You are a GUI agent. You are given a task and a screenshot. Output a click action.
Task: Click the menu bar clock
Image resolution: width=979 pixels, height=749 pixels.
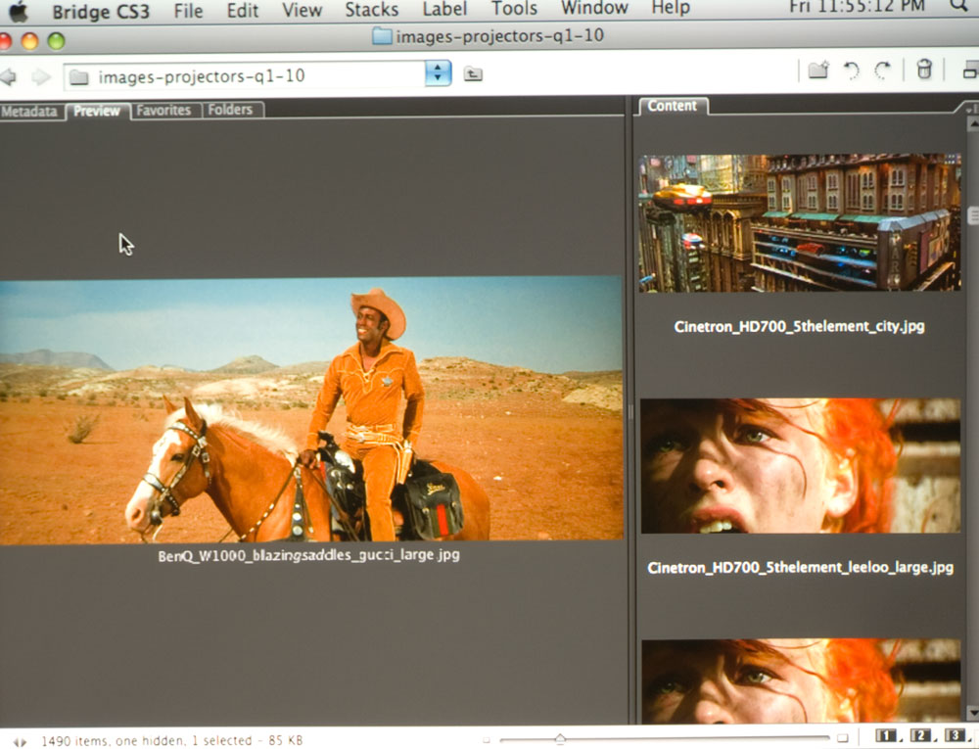(x=857, y=6)
